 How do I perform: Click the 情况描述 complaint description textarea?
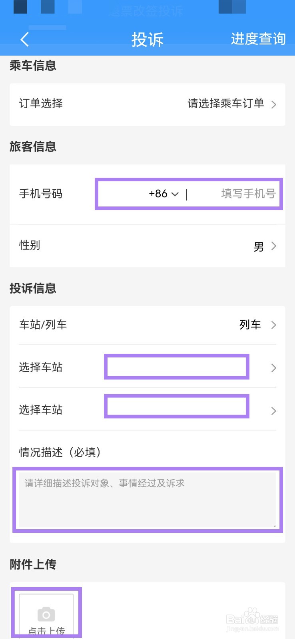click(147, 500)
